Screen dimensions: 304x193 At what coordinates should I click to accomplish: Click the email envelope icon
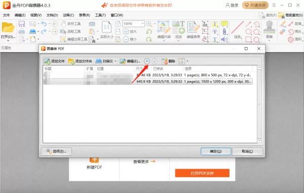(x=32, y=24)
